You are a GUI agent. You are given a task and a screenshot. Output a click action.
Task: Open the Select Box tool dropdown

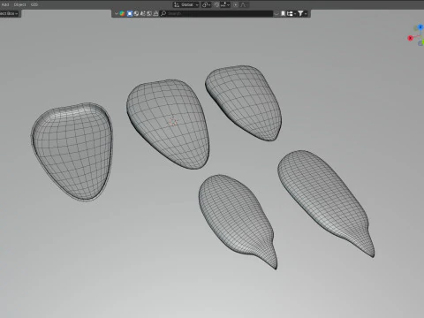click(x=9, y=13)
